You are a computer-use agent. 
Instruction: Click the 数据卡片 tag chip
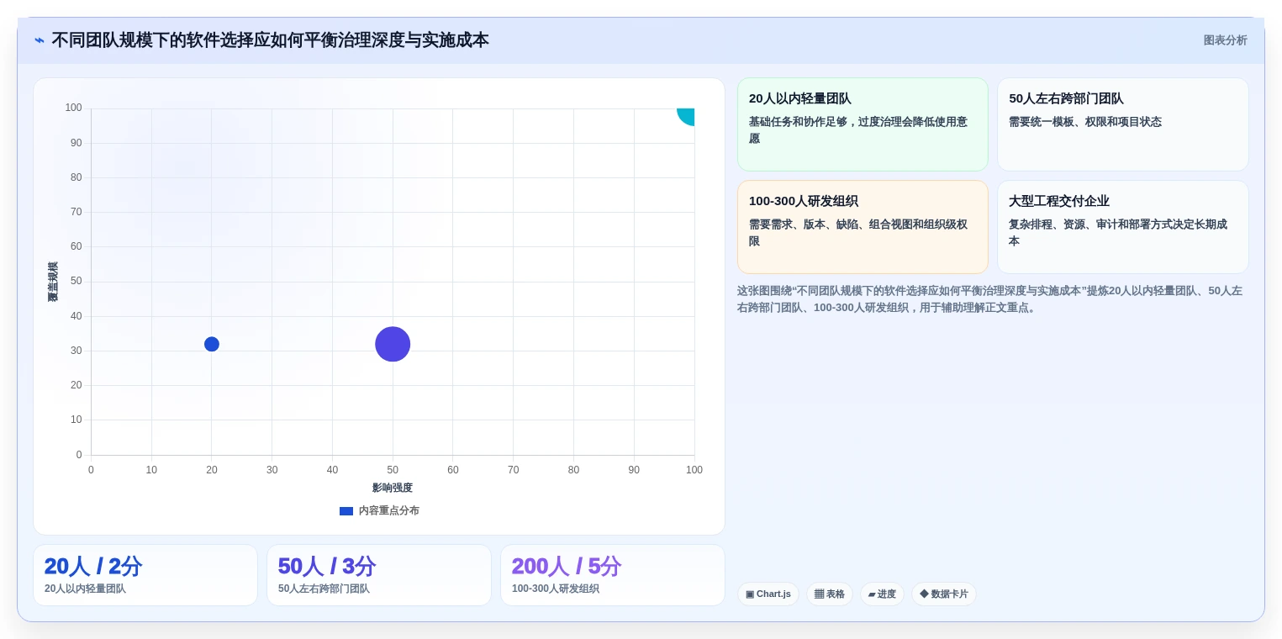point(944,594)
